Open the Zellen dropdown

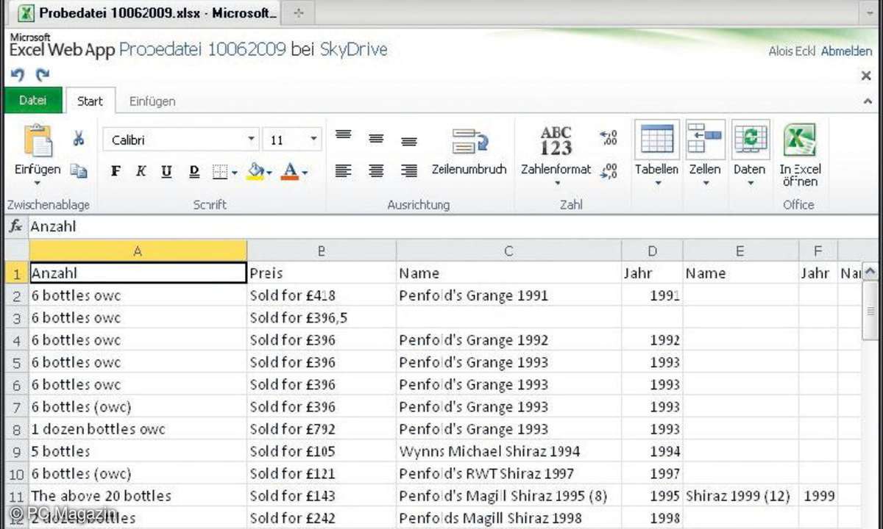[x=705, y=154]
